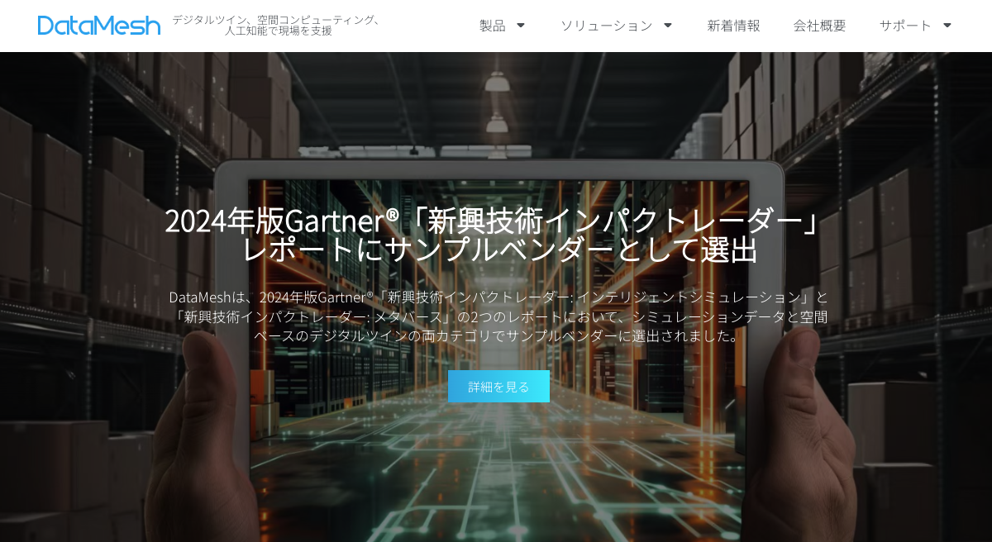Expand the dropdown arrow beside ソリューション
The image size is (992, 542).
click(668, 26)
